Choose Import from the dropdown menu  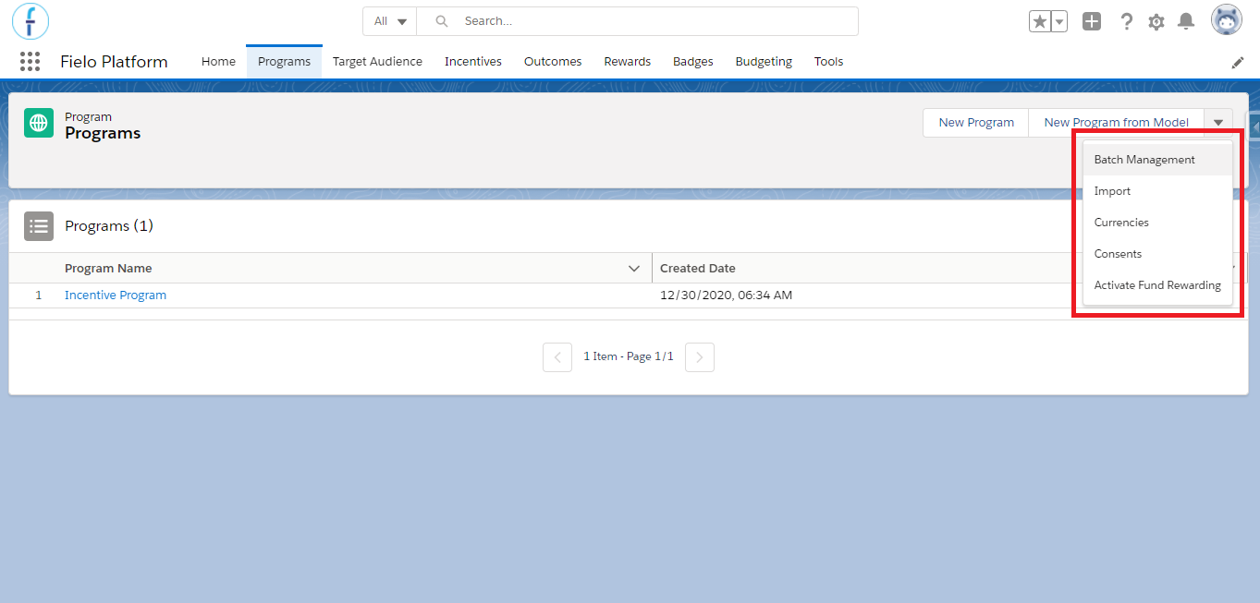(x=1157, y=191)
